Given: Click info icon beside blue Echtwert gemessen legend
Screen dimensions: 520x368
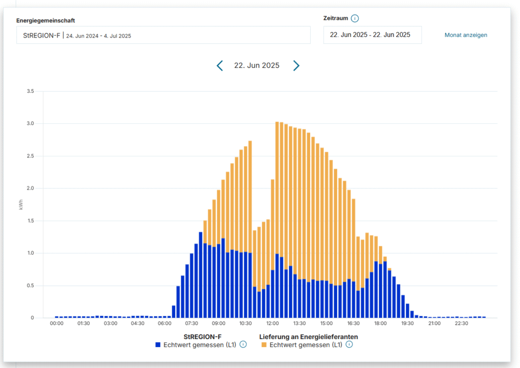Looking at the screenshot, I should click(x=243, y=344).
